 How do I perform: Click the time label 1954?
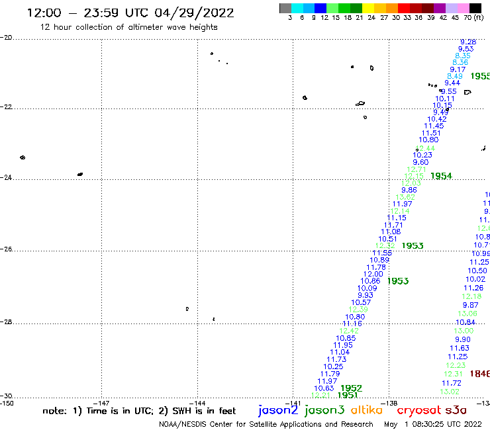click(441, 176)
